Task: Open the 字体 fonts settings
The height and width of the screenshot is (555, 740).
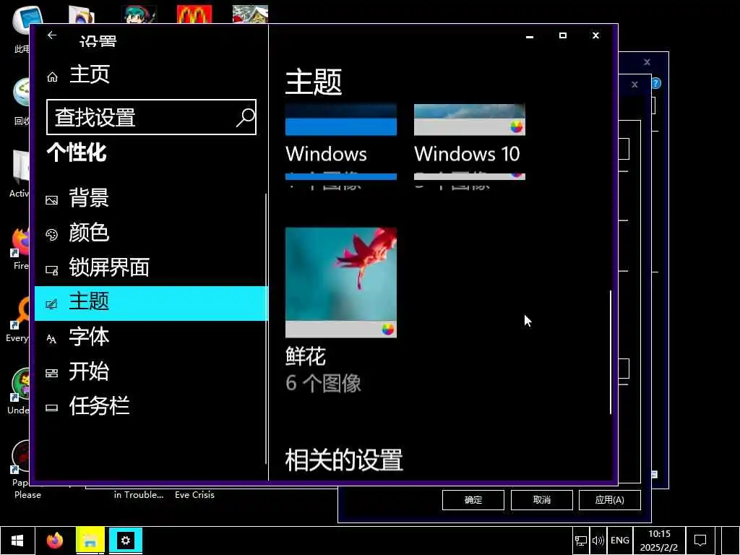Action: click(151, 337)
